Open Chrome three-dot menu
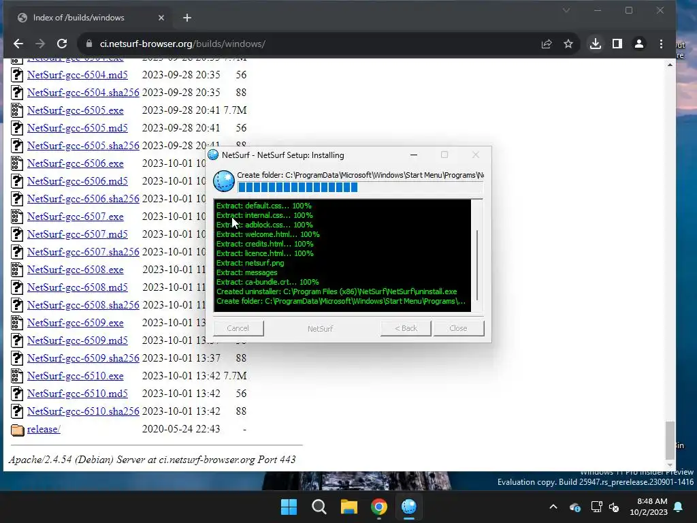This screenshot has width=697, height=523. click(661, 44)
